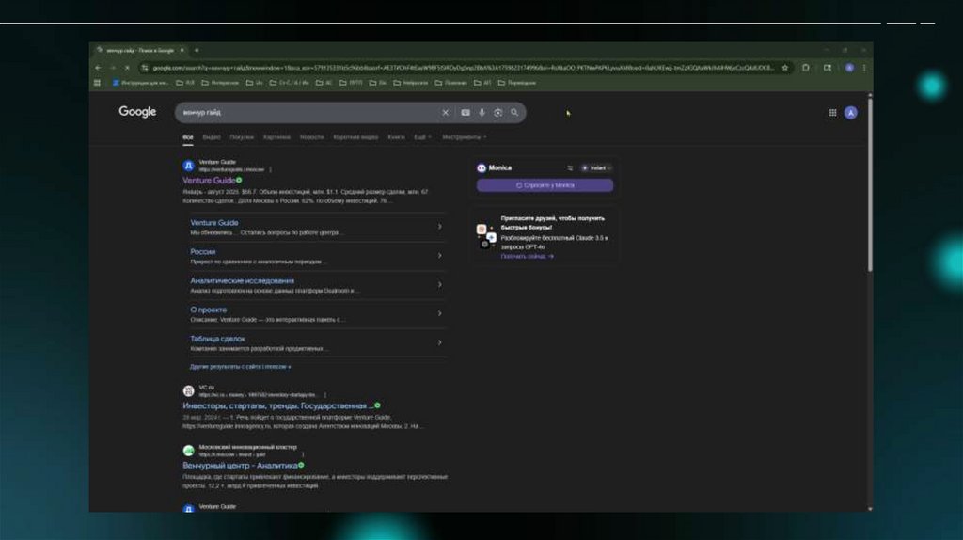Open the Аналитические исследования sitelink

click(x=242, y=280)
